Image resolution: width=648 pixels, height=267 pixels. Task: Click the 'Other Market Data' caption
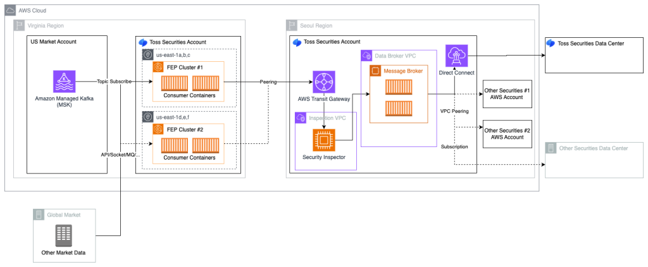pyautogui.click(x=64, y=252)
